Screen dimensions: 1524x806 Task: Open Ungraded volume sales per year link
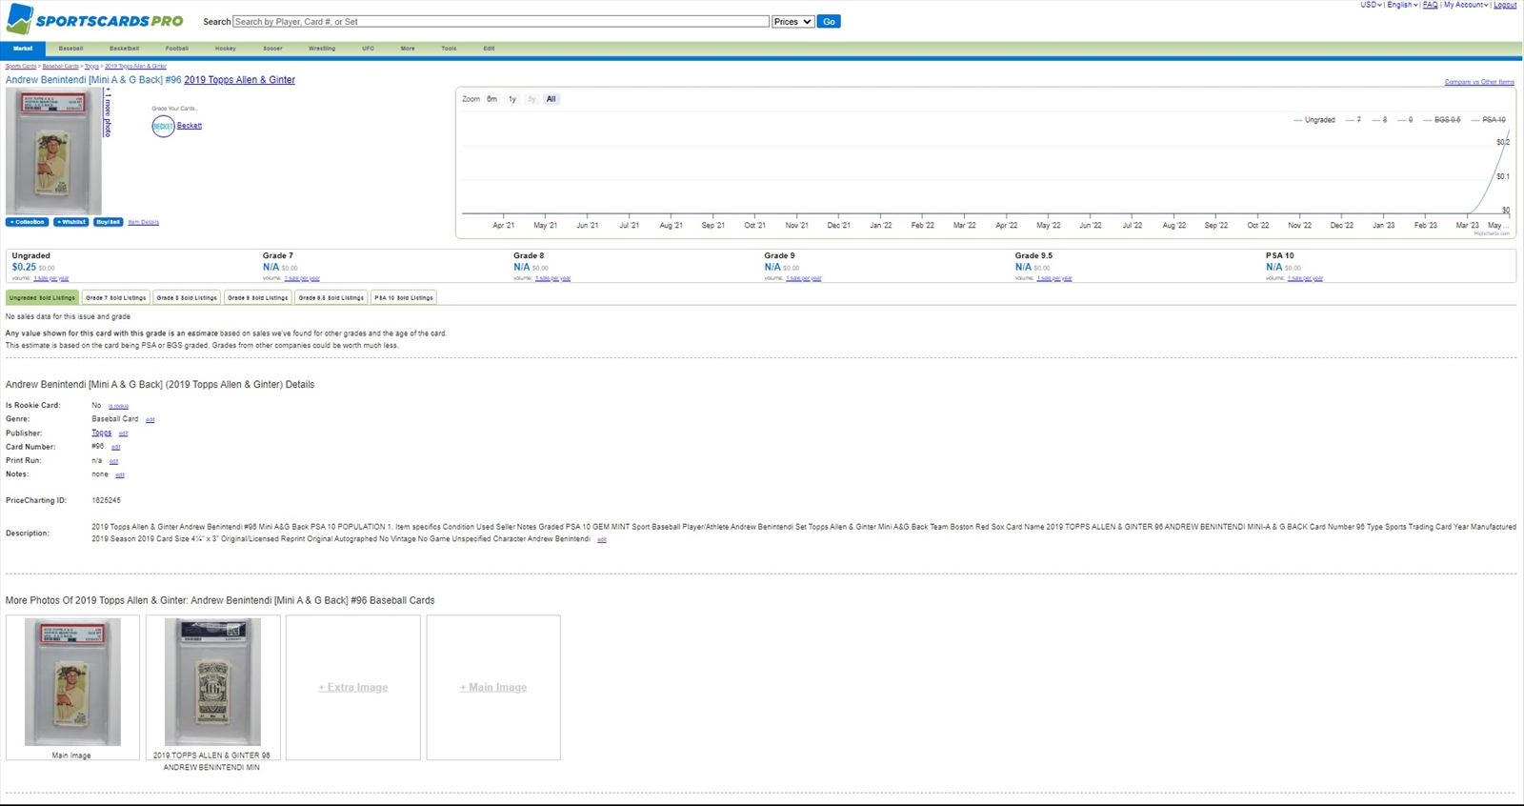coord(51,279)
